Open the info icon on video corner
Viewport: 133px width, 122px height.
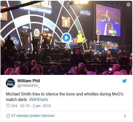click(128, 5)
